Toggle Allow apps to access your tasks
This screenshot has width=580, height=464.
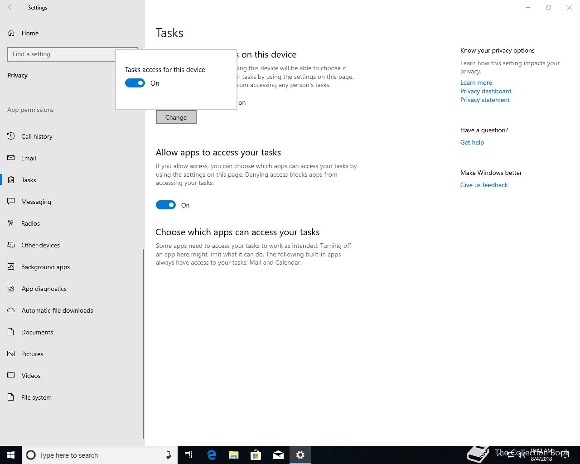point(166,205)
